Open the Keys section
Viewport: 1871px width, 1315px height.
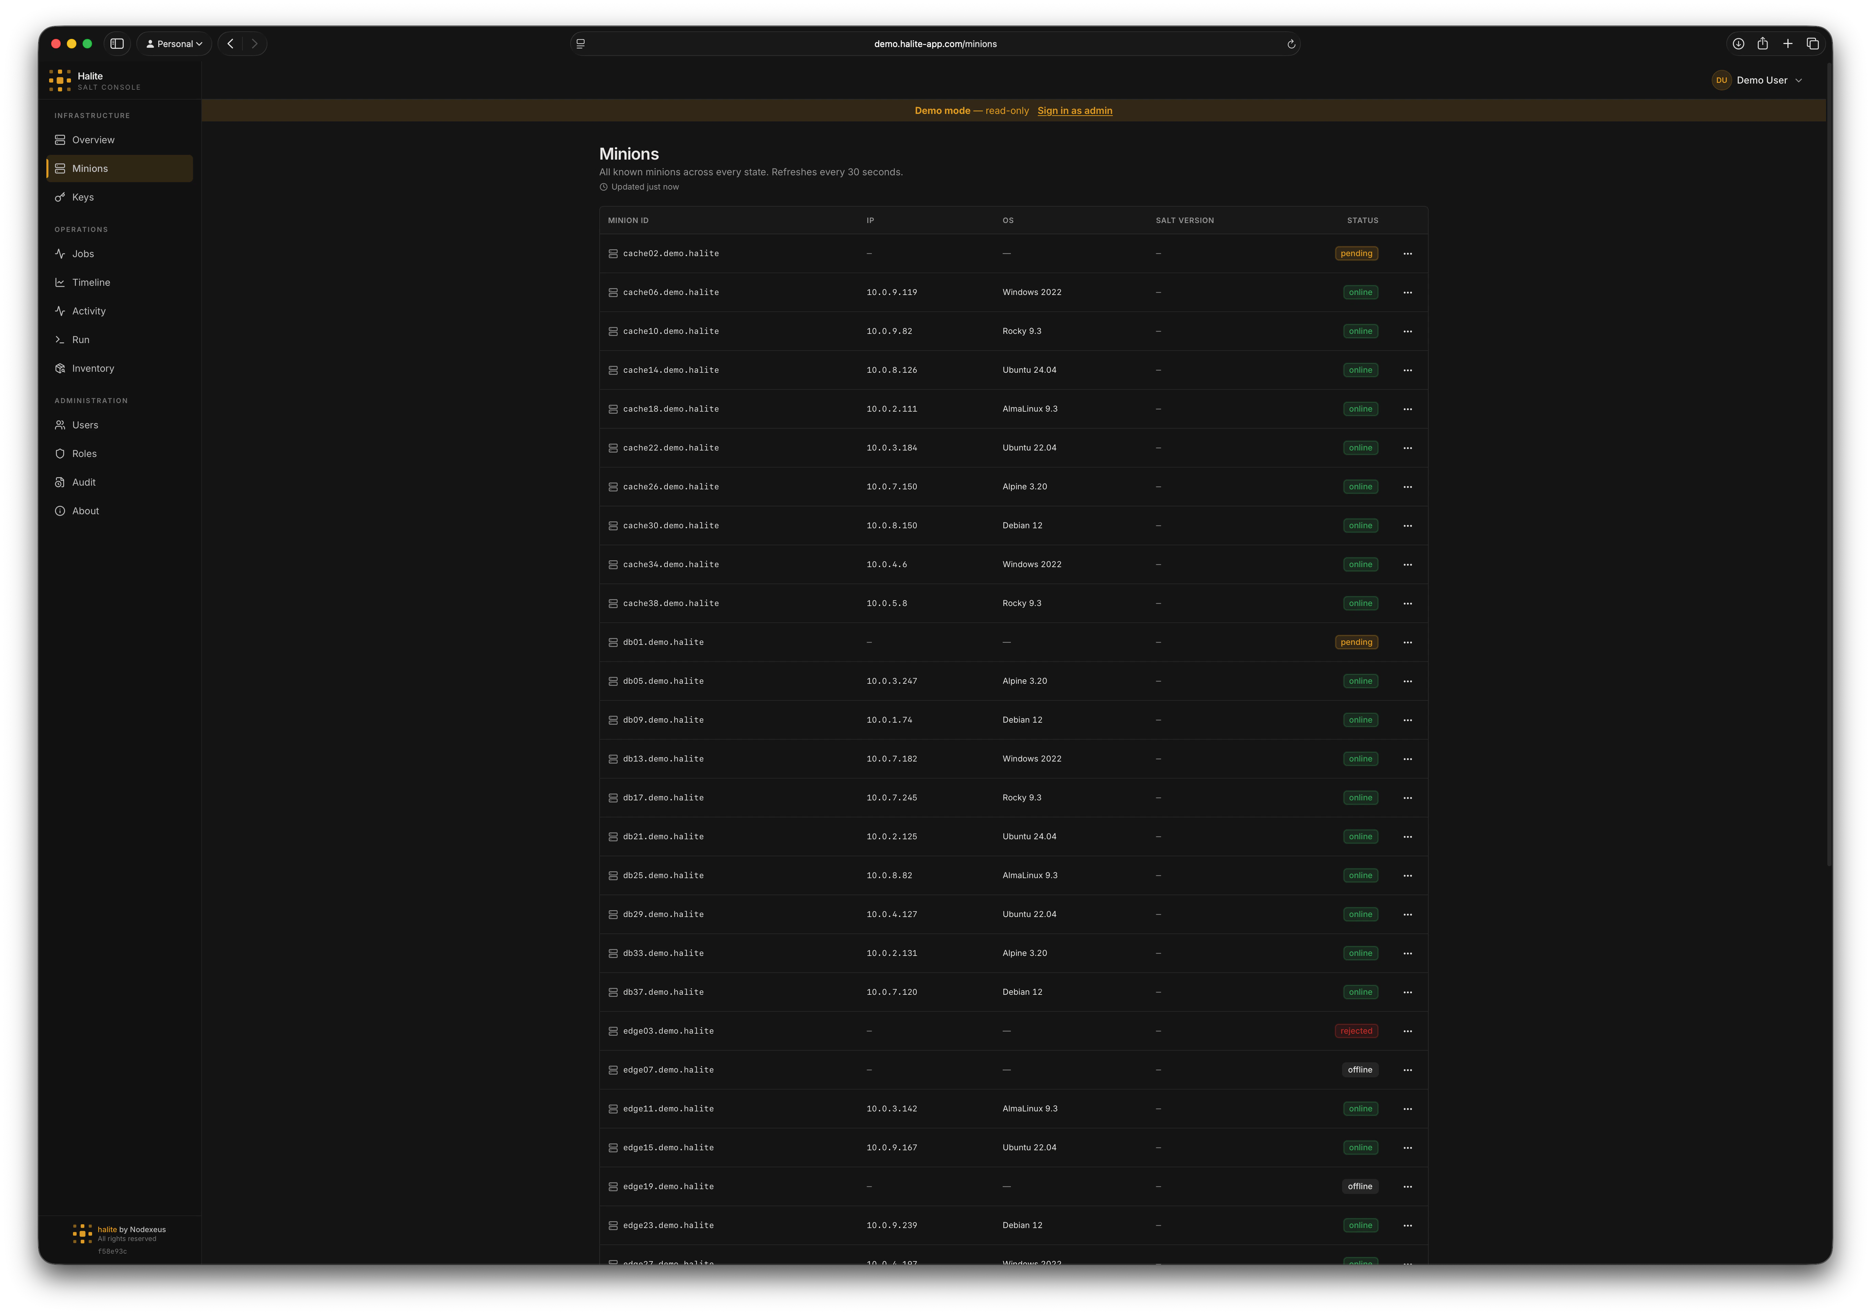pyautogui.click(x=120, y=197)
